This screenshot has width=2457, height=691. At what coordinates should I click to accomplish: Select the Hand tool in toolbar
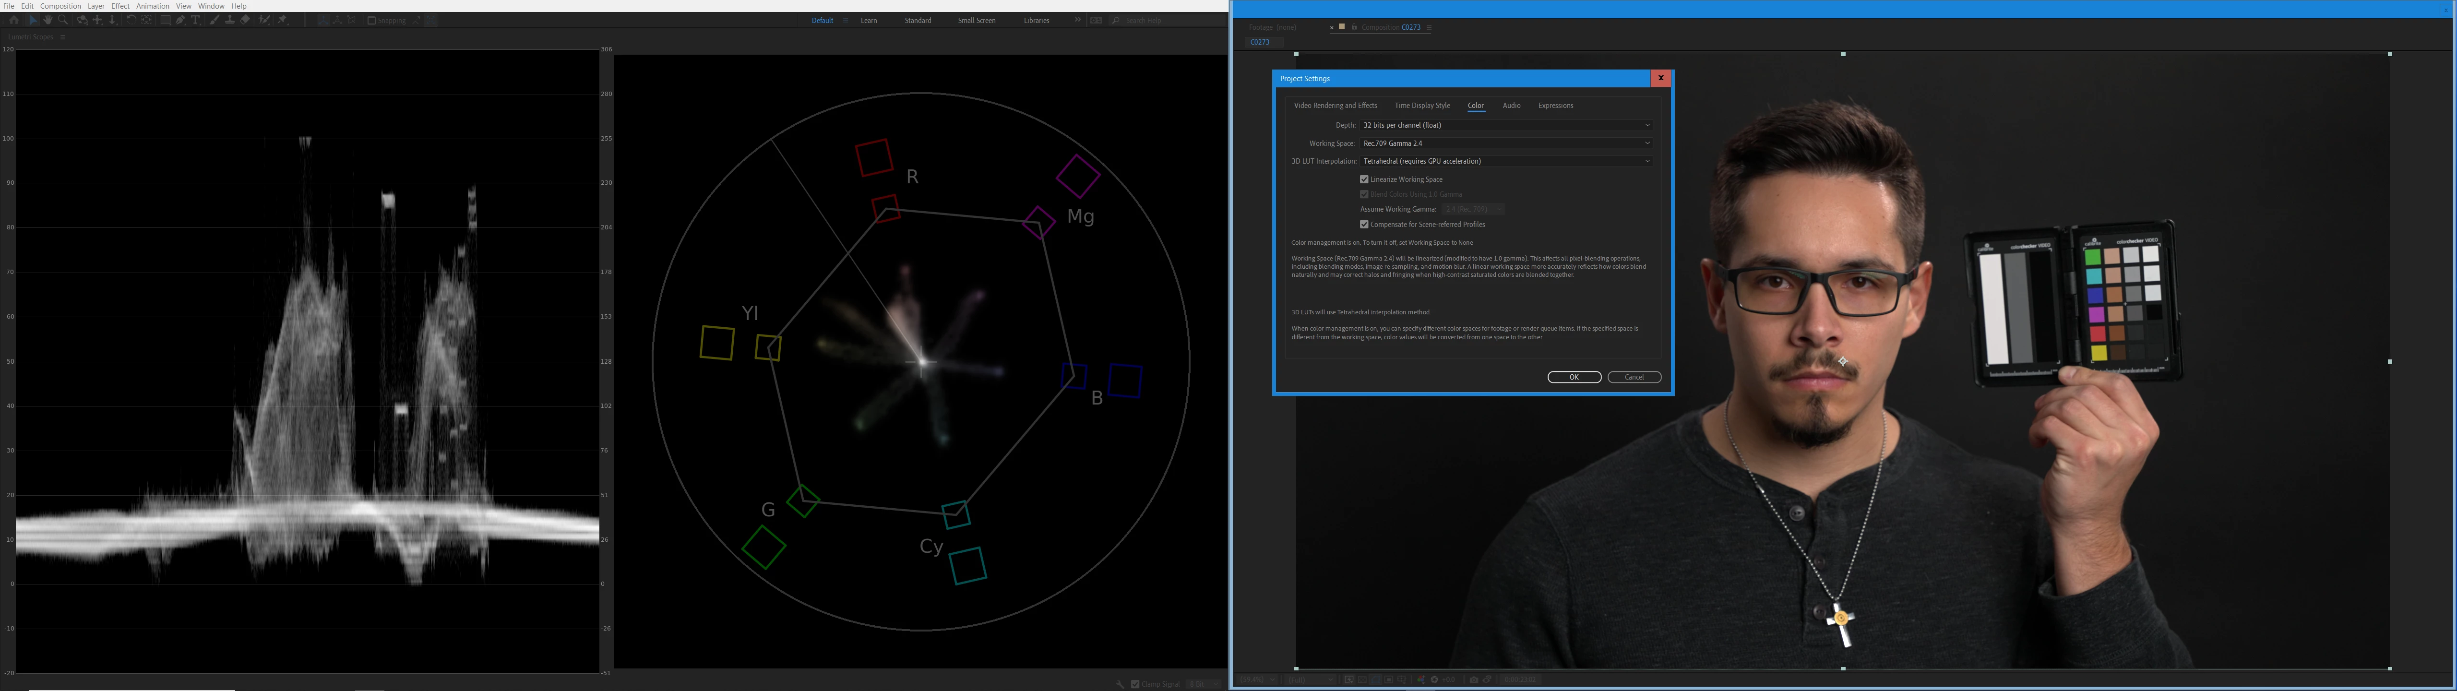pyautogui.click(x=48, y=20)
